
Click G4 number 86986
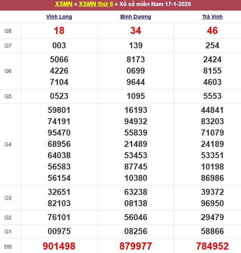[x=212, y=178]
